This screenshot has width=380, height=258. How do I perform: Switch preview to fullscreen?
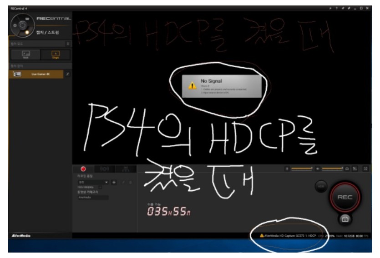pyautogui.click(x=366, y=169)
